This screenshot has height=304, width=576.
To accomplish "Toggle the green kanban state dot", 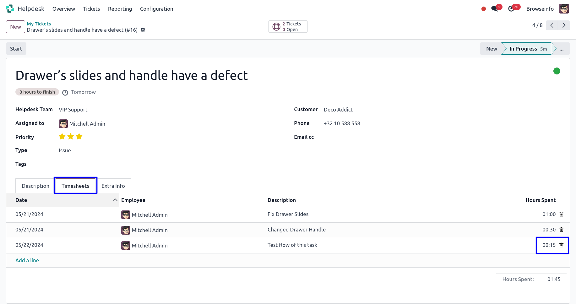I will tap(557, 71).
